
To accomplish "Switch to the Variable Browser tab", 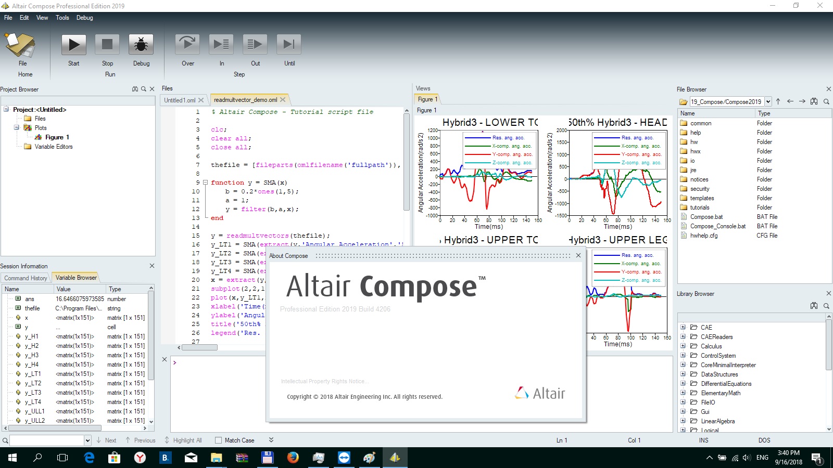I will click(x=76, y=278).
